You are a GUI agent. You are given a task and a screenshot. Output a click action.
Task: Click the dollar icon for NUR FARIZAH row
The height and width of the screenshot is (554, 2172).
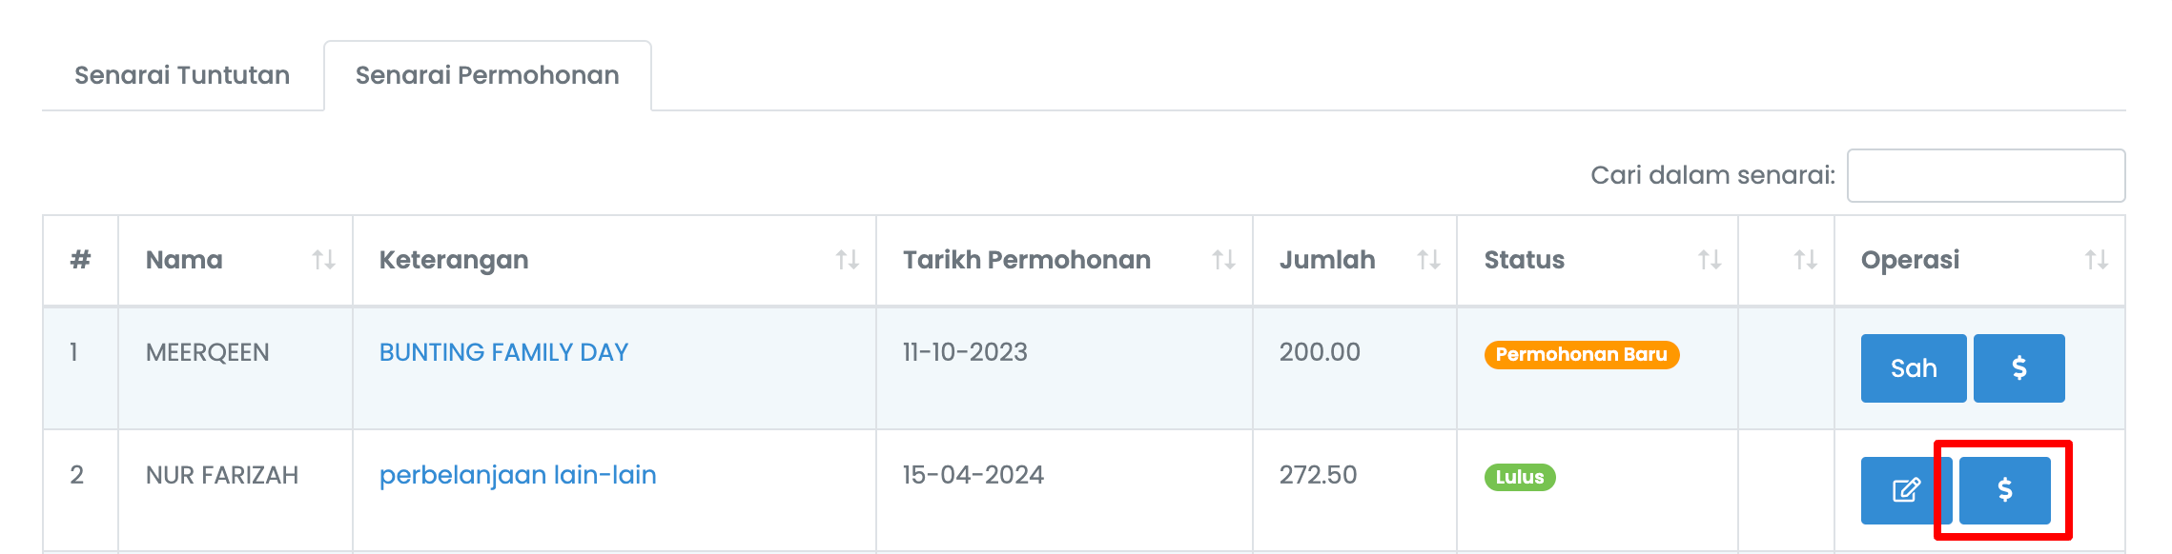tap(2004, 490)
